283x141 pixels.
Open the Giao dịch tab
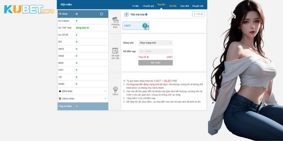[184, 6]
